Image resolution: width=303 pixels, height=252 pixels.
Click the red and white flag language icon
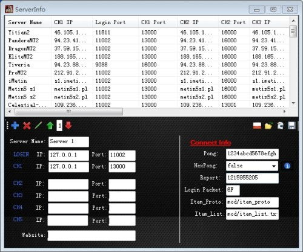pos(257,126)
